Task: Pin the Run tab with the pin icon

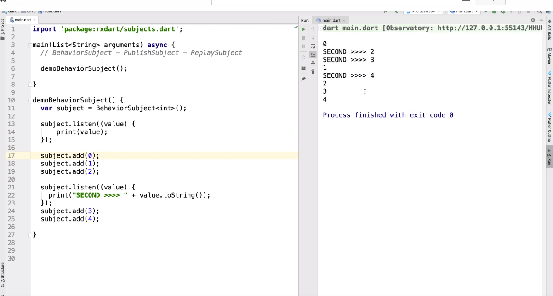Action: click(303, 79)
